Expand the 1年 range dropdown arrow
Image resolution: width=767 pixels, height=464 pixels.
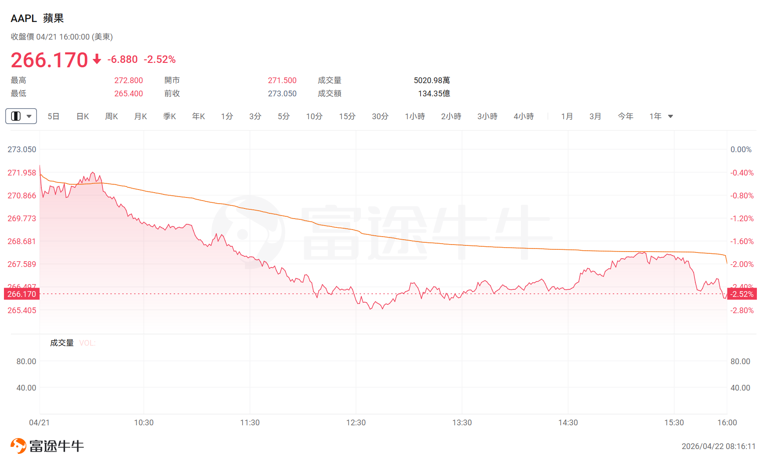pyautogui.click(x=670, y=117)
